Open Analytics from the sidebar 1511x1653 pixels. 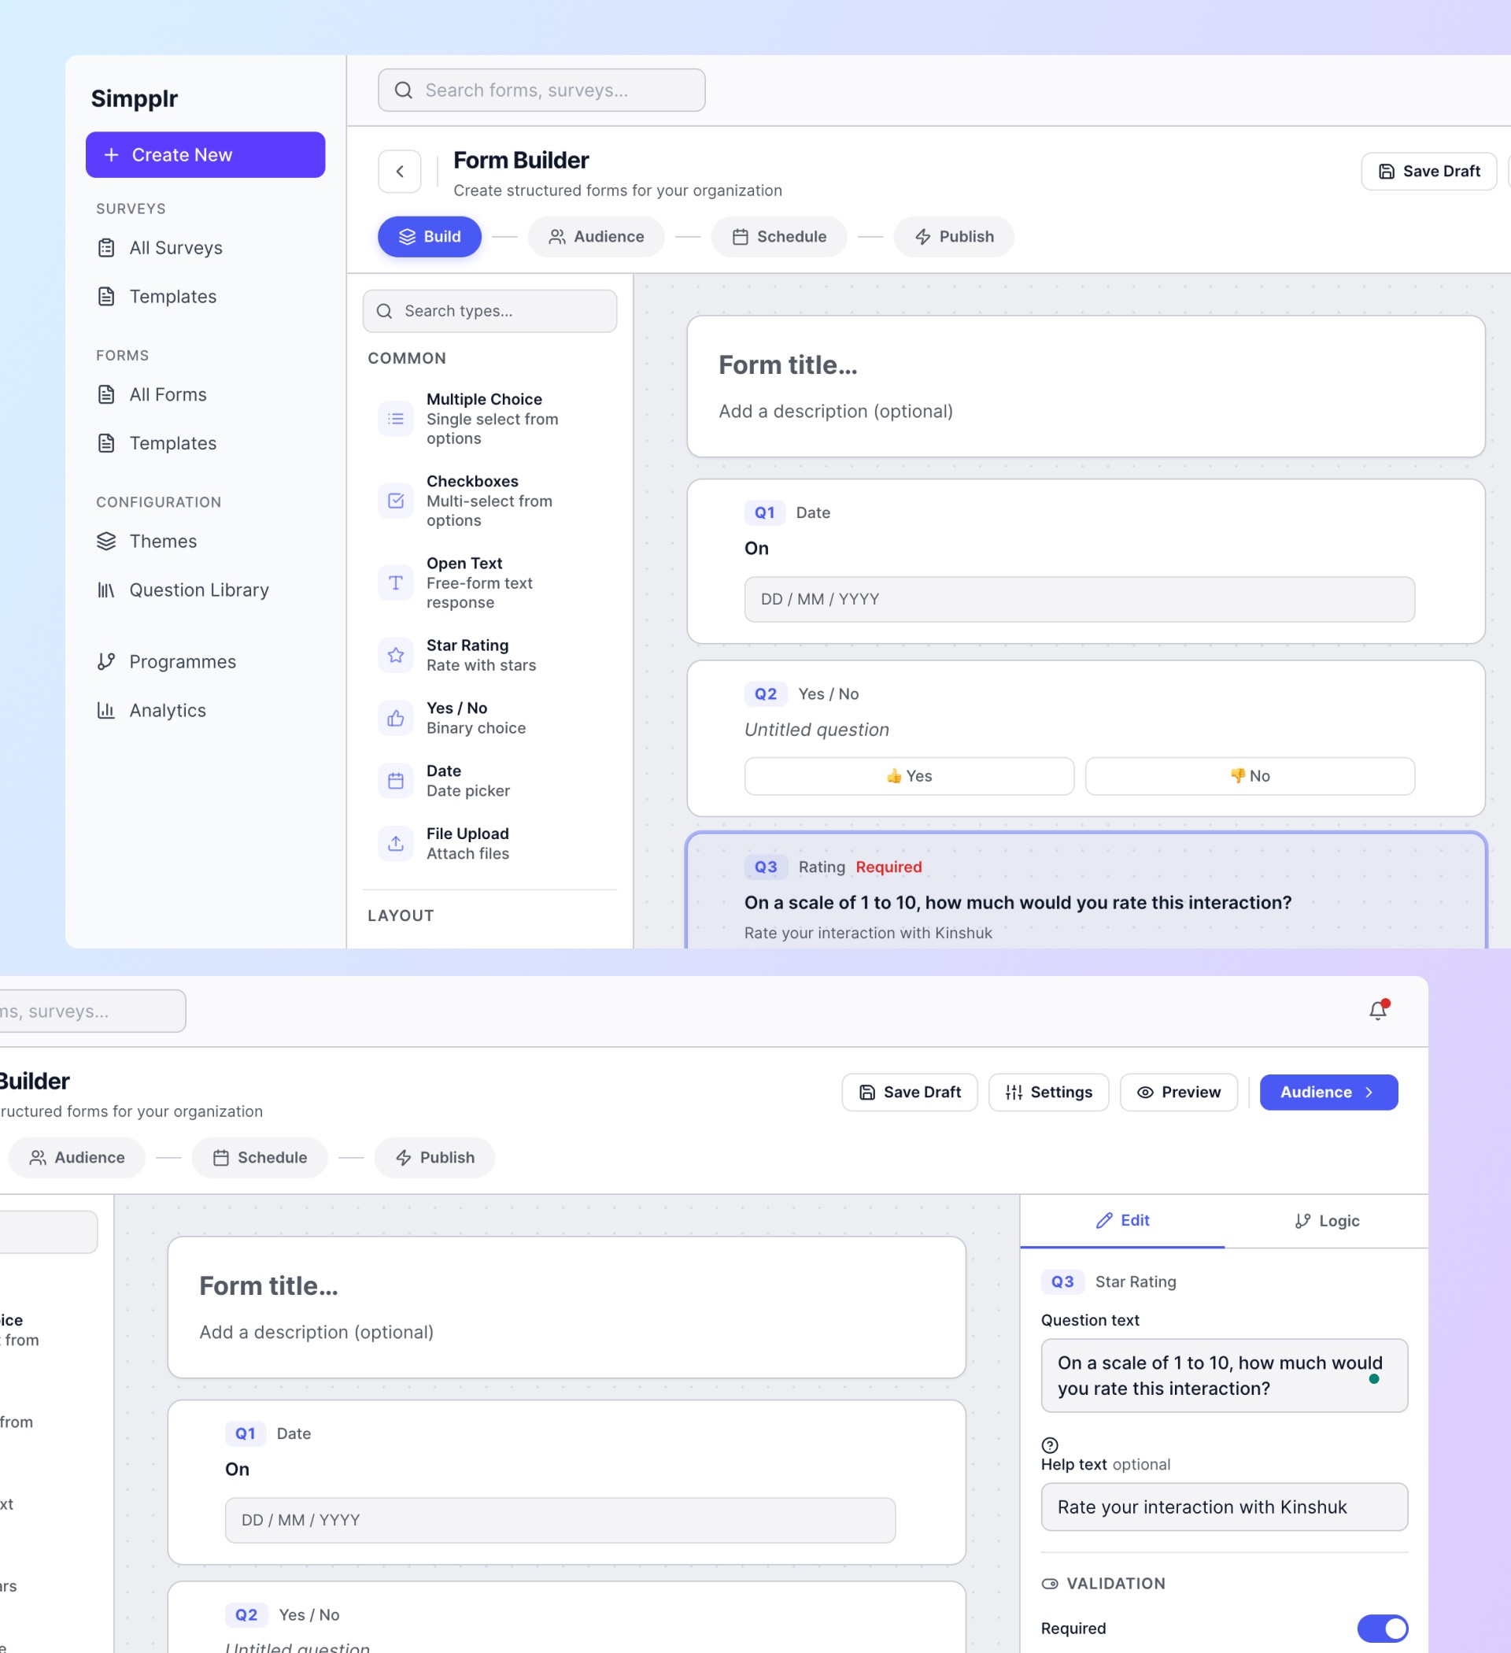(168, 710)
